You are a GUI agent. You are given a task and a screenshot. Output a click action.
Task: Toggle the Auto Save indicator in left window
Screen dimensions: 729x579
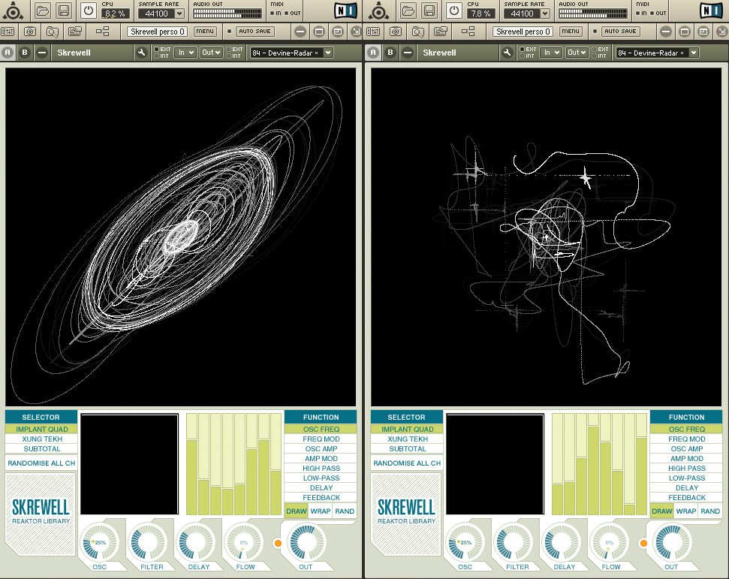(x=229, y=32)
